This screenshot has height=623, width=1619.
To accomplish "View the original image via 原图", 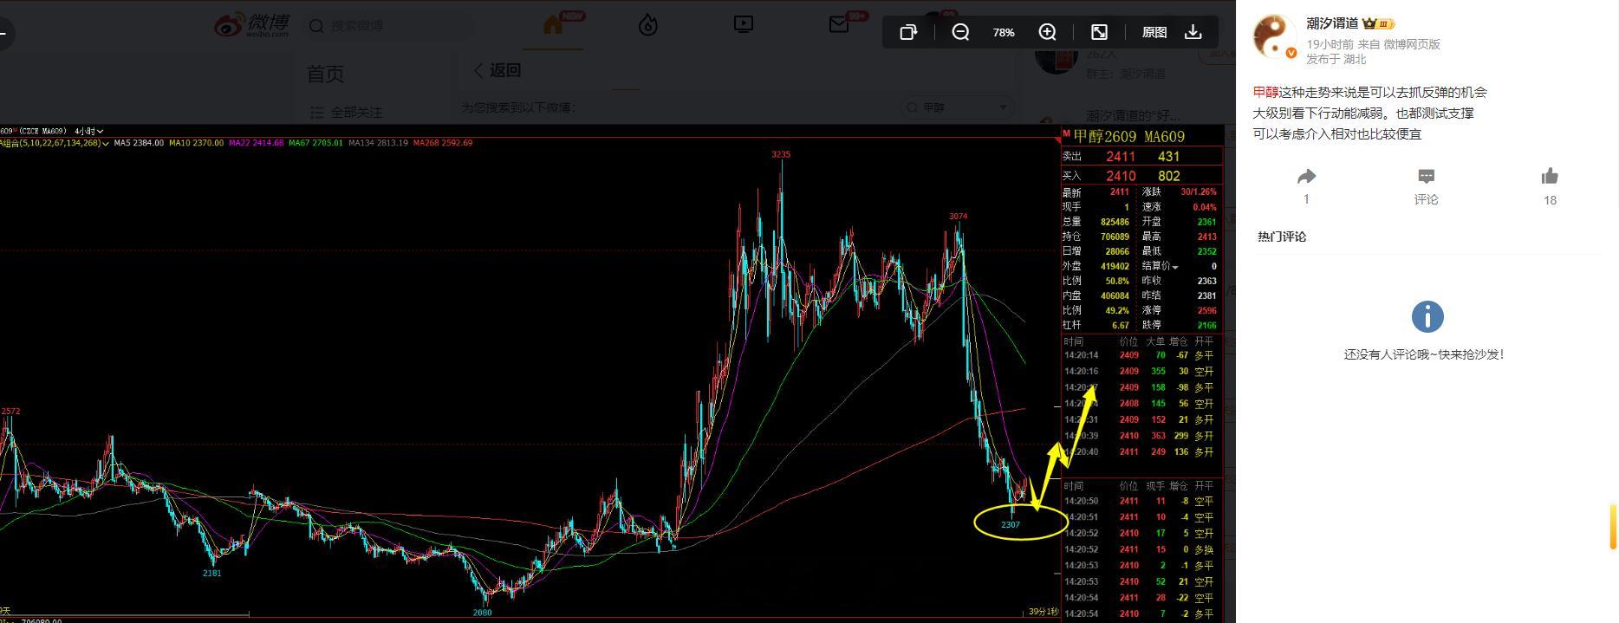I will coord(1154,32).
